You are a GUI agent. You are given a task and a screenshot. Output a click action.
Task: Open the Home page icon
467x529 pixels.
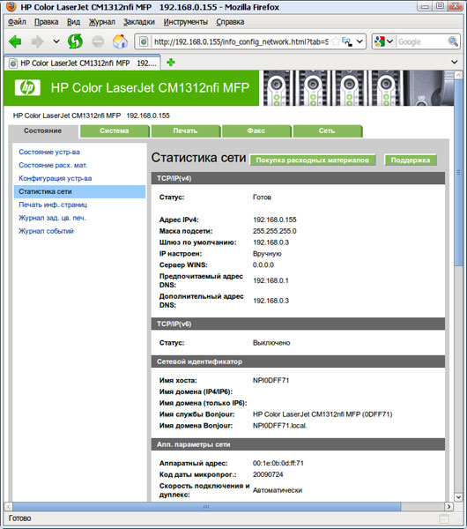120,41
